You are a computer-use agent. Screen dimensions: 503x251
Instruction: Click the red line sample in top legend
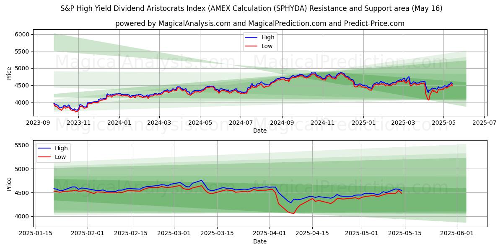pos(252,46)
